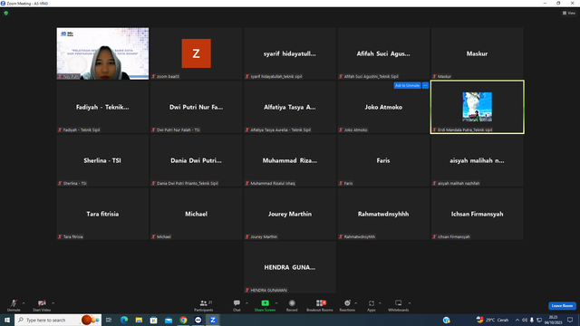580x326 pixels.
Task: Select Afifah Suci Agustini participant tile
Action: (x=383, y=53)
